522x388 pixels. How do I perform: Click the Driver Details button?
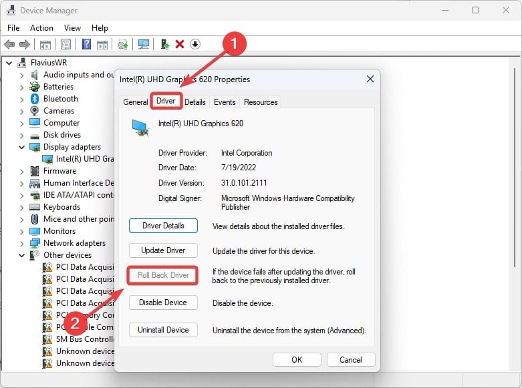coord(163,226)
